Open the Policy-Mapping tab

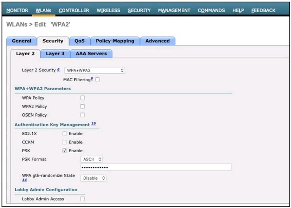115,41
